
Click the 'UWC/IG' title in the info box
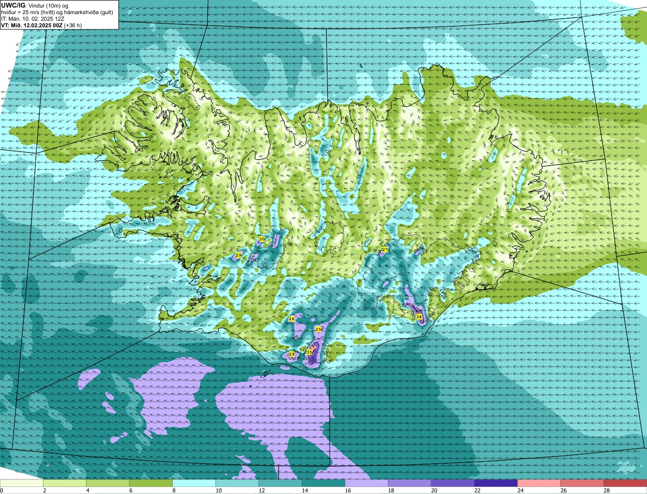point(13,5)
